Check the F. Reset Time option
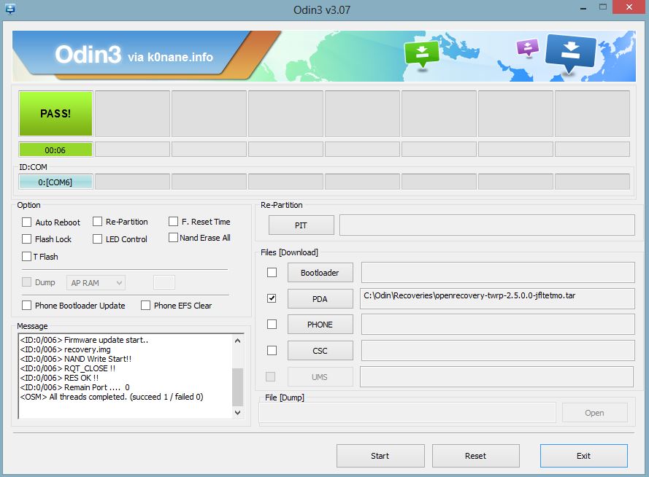The height and width of the screenshot is (477, 649). [x=173, y=222]
